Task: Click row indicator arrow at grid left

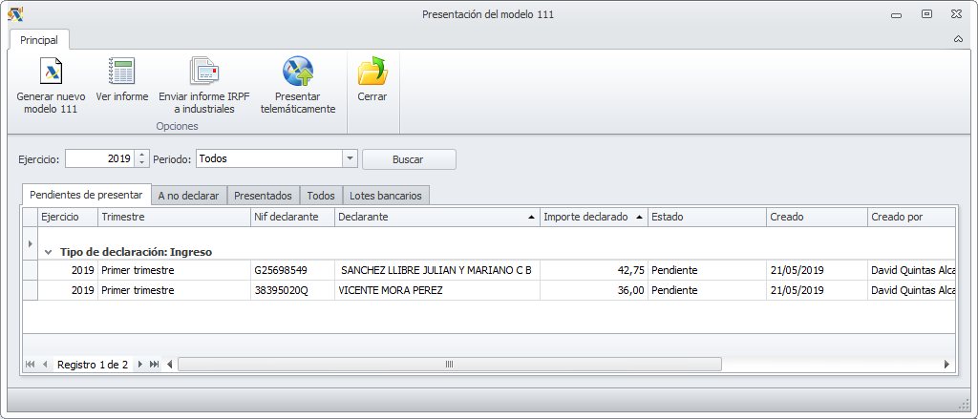Action: (x=31, y=243)
